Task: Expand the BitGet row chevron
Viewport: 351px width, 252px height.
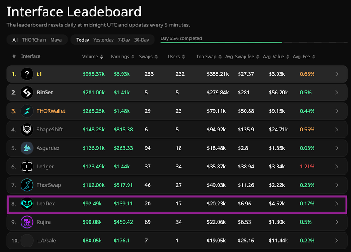Action: click(337, 93)
